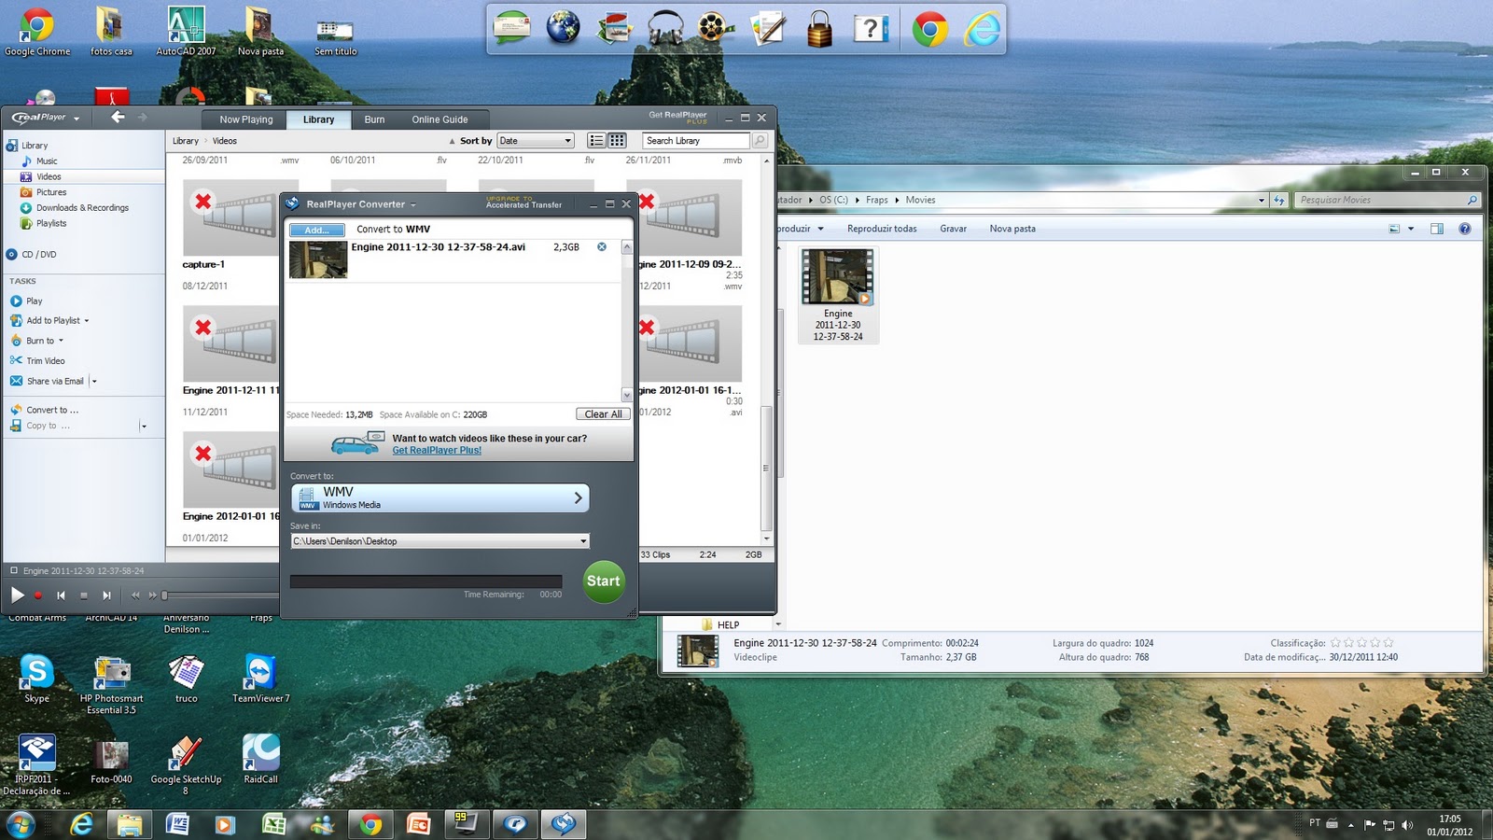This screenshot has height=840, width=1493.
Task: Toggle the Explorer preview pane icon
Action: click(x=1437, y=229)
